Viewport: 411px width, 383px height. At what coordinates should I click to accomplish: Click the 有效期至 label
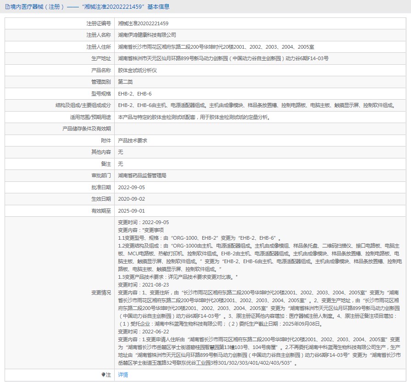click(101, 211)
